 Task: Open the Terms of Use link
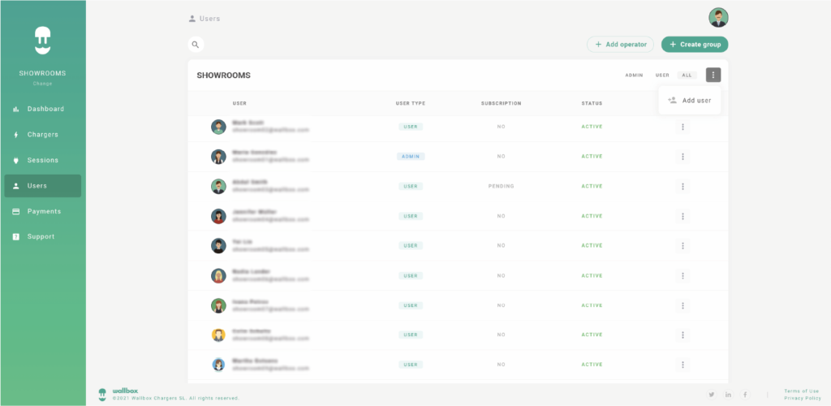(801, 391)
